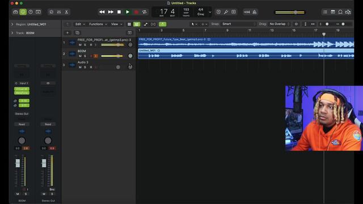Toggle the Replace mode icon
This screenshot has width=363, height=204.
tap(218, 12)
